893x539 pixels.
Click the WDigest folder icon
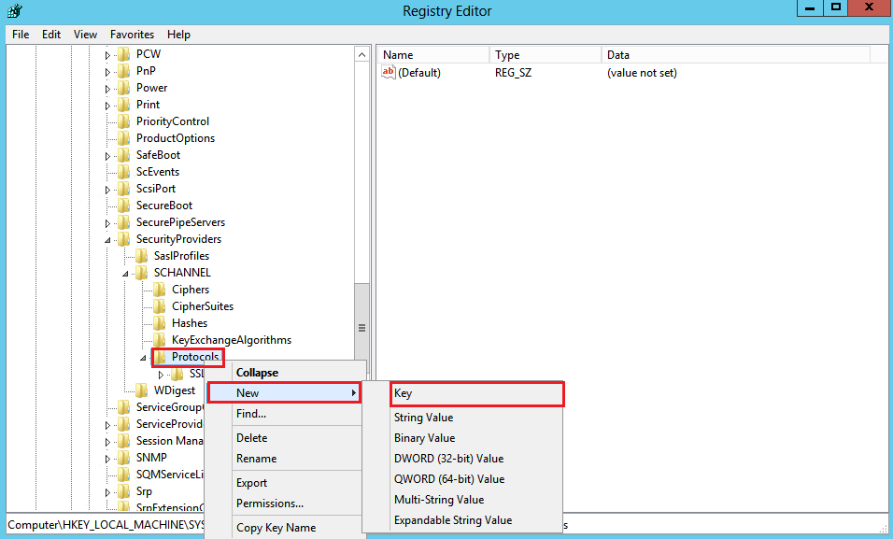pos(142,390)
